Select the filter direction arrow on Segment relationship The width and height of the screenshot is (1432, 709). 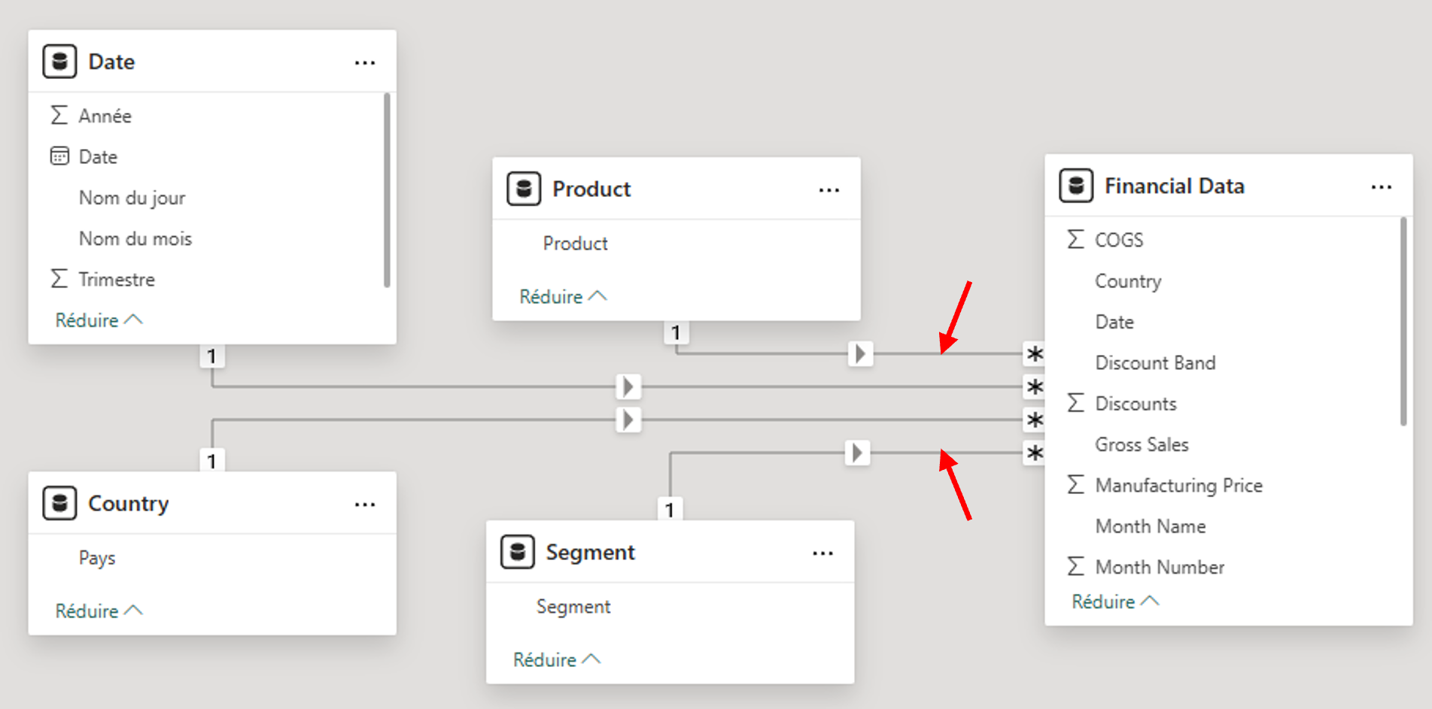coord(857,453)
